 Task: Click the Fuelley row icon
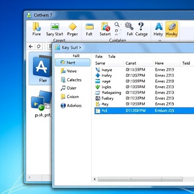click(x=98, y=98)
